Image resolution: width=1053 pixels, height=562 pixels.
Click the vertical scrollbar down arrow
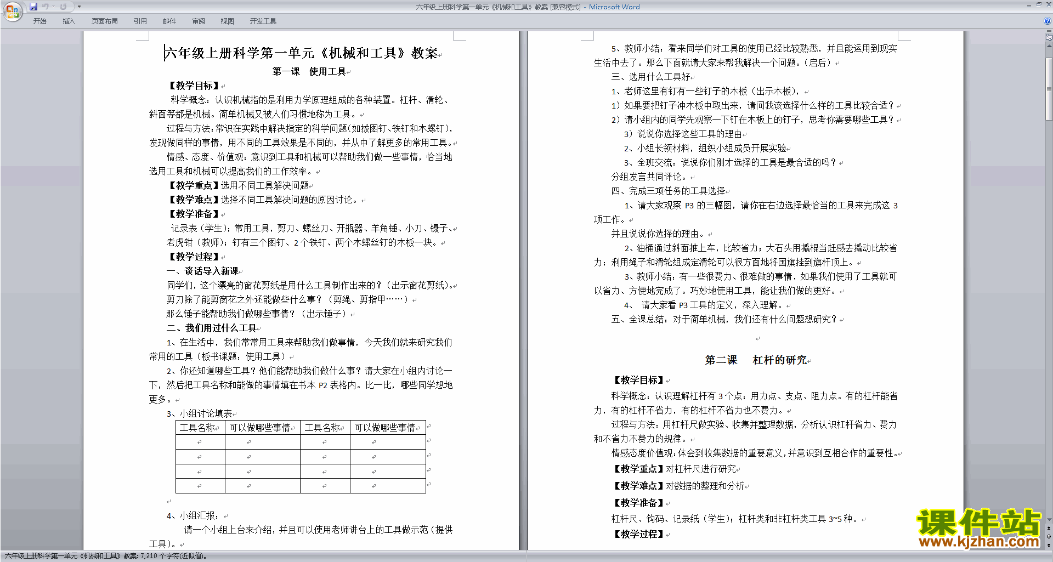1049,519
